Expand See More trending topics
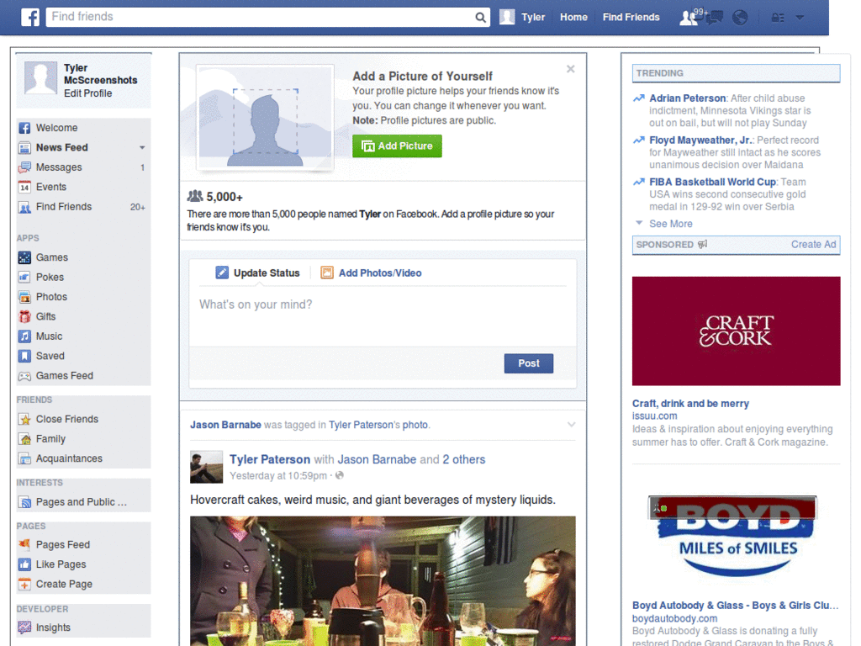 (x=670, y=224)
